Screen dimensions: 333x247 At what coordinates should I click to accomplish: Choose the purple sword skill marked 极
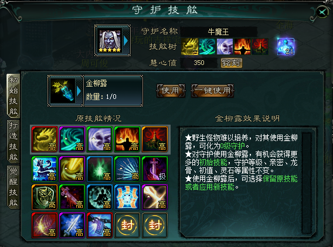tap(155, 169)
